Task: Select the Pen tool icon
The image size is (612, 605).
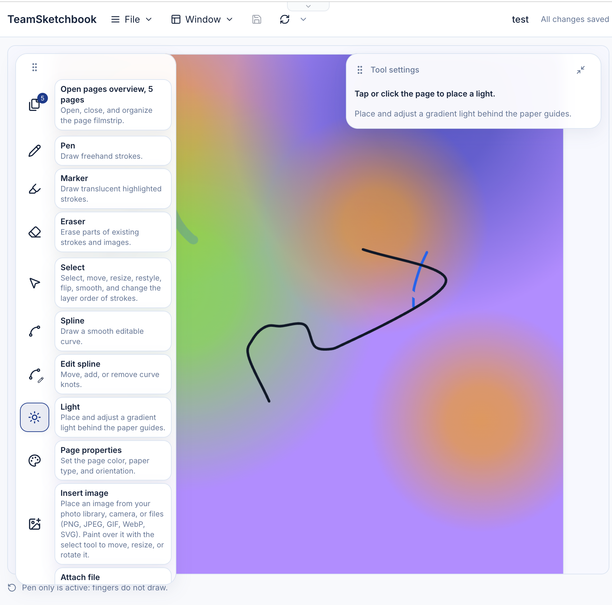Action: click(x=35, y=151)
